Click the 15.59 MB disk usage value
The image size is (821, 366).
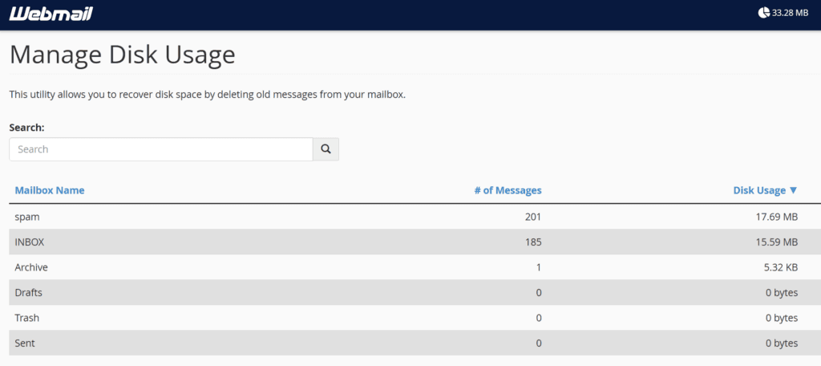[776, 242]
